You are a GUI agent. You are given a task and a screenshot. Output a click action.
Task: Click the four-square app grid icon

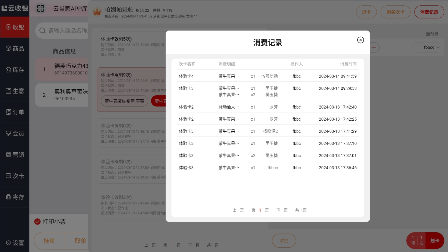pos(41,8)
